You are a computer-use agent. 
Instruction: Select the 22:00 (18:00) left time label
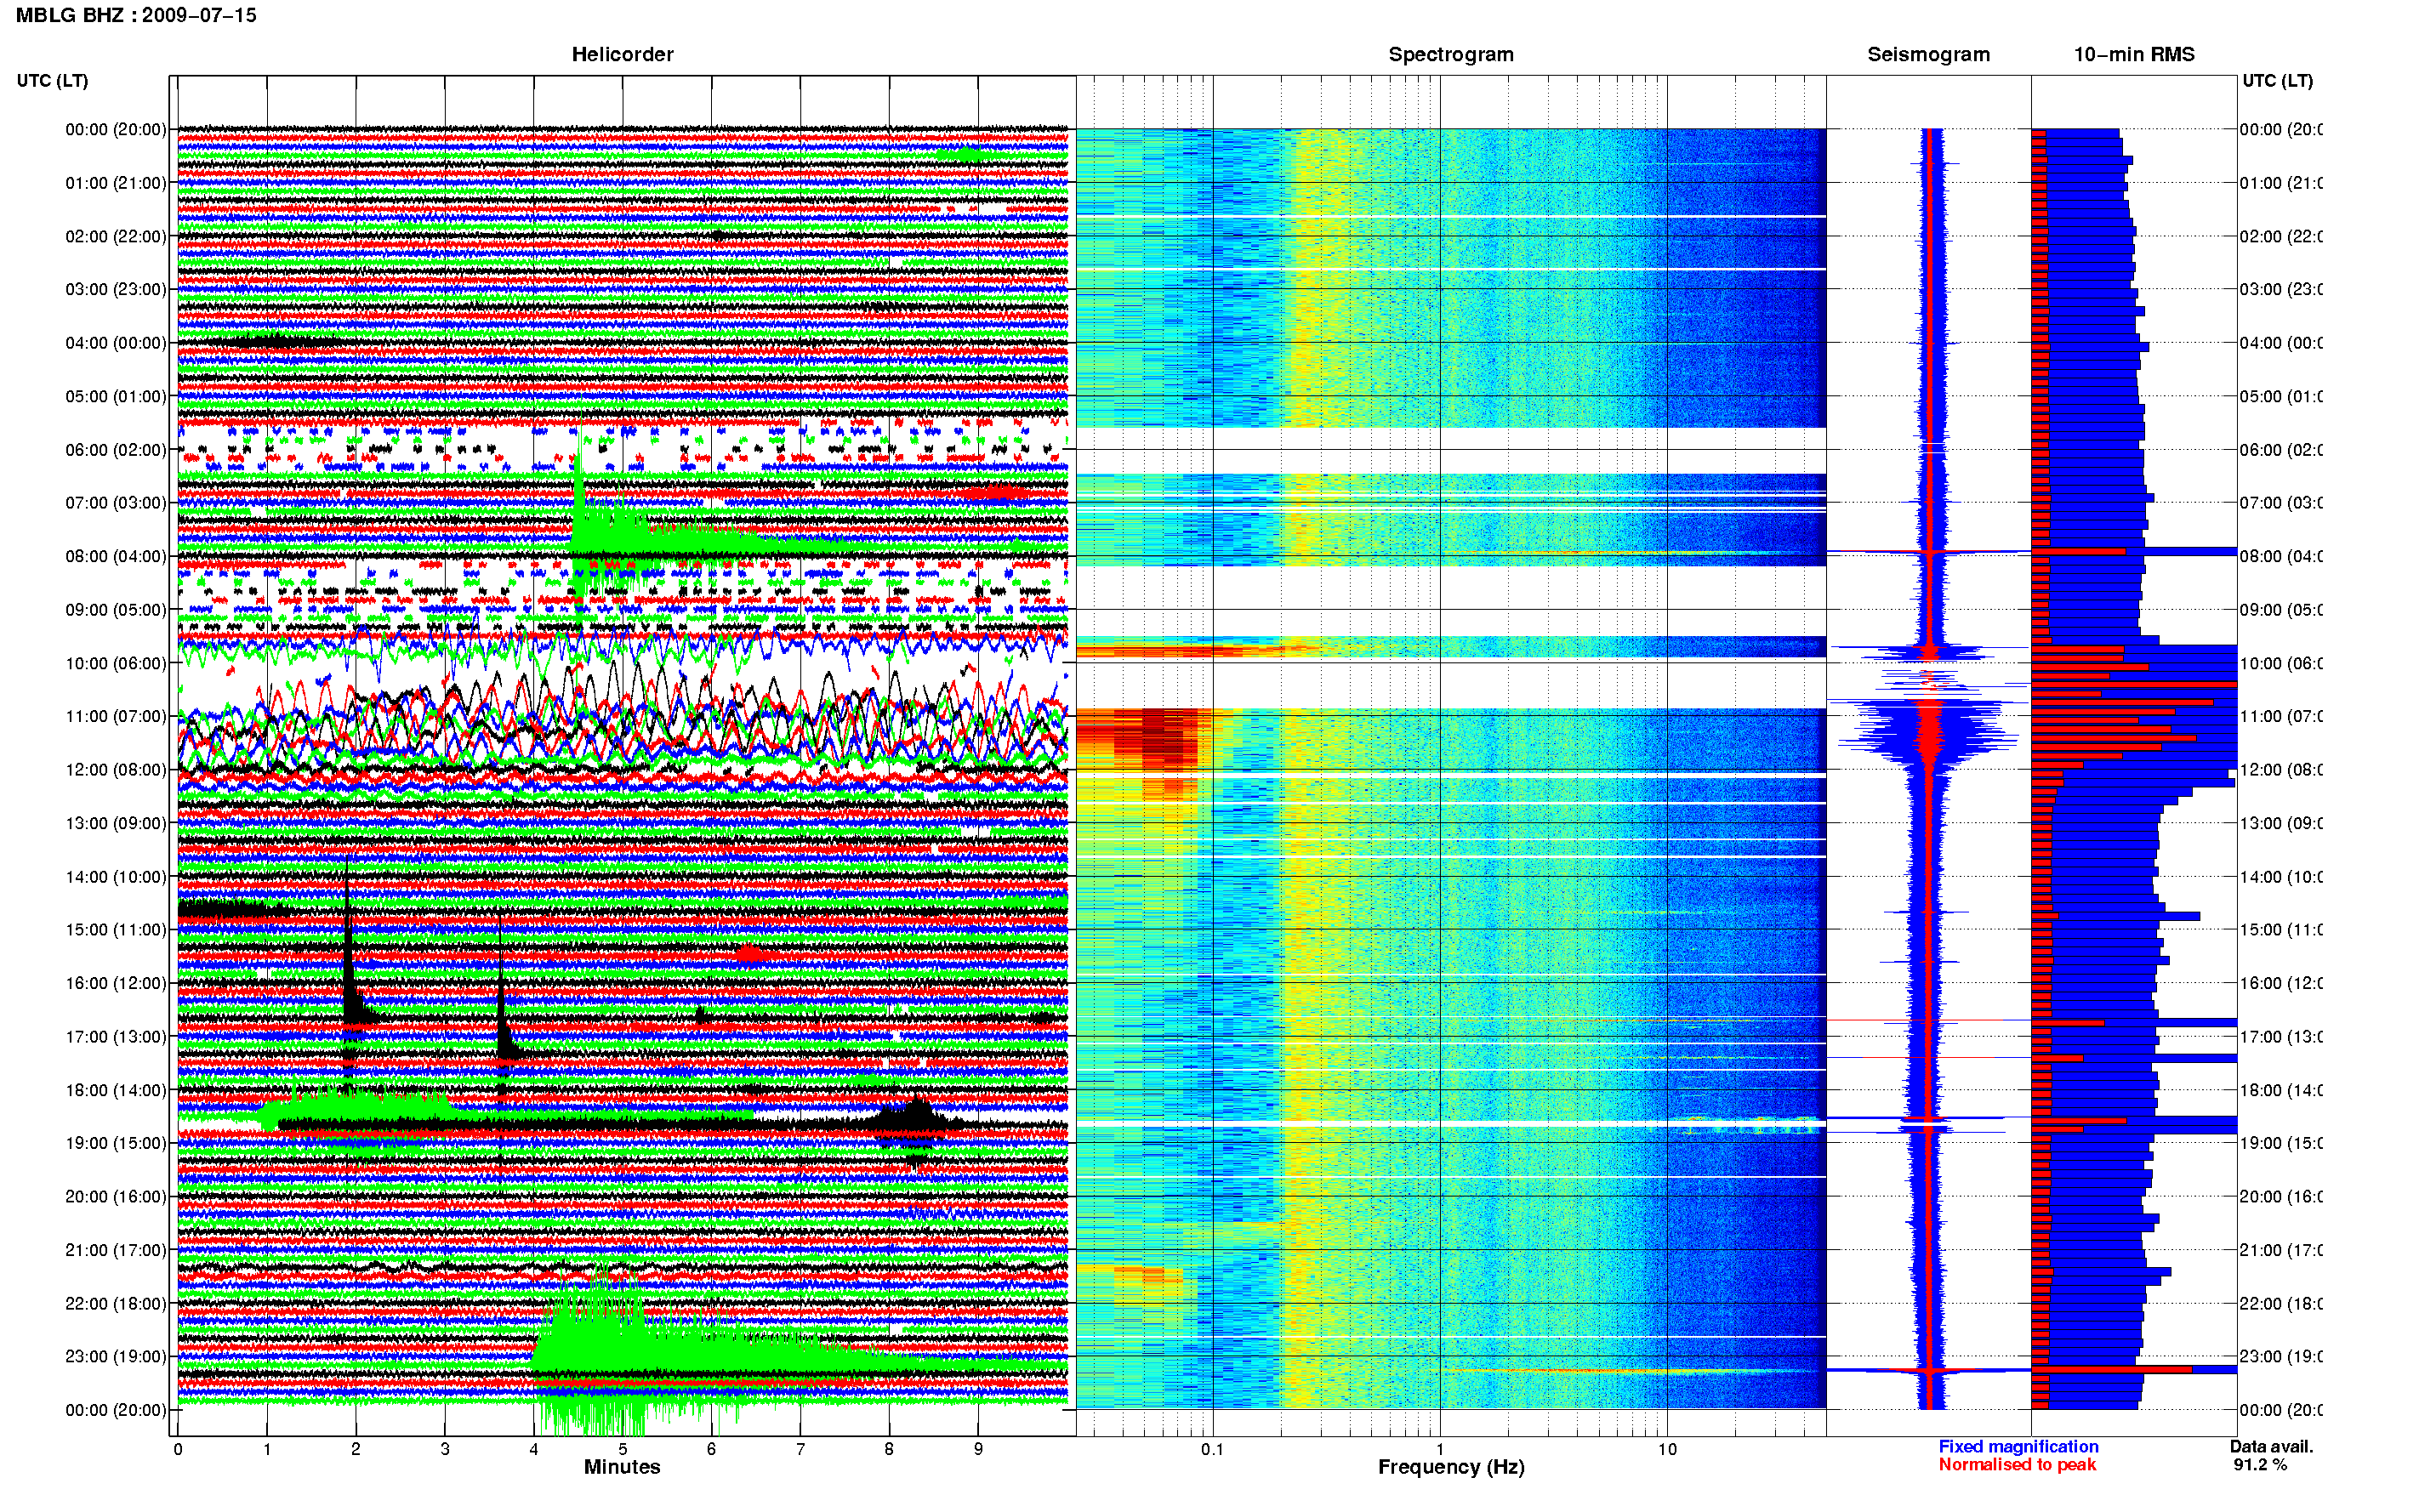(x=115, y=1303)
